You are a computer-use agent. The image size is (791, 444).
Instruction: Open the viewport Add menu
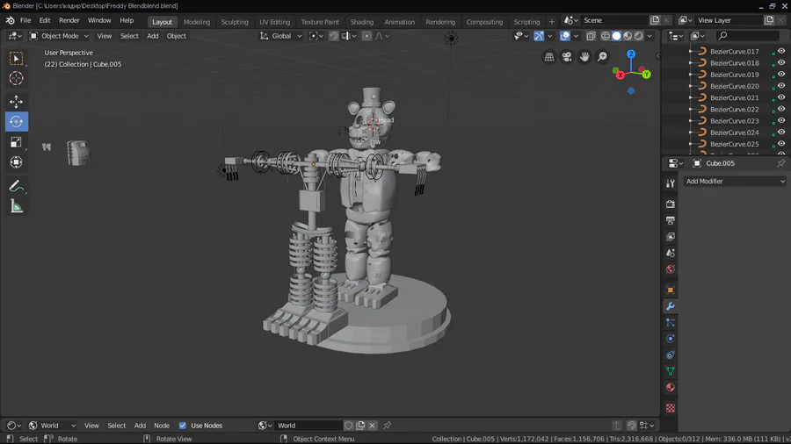(152, 36)
